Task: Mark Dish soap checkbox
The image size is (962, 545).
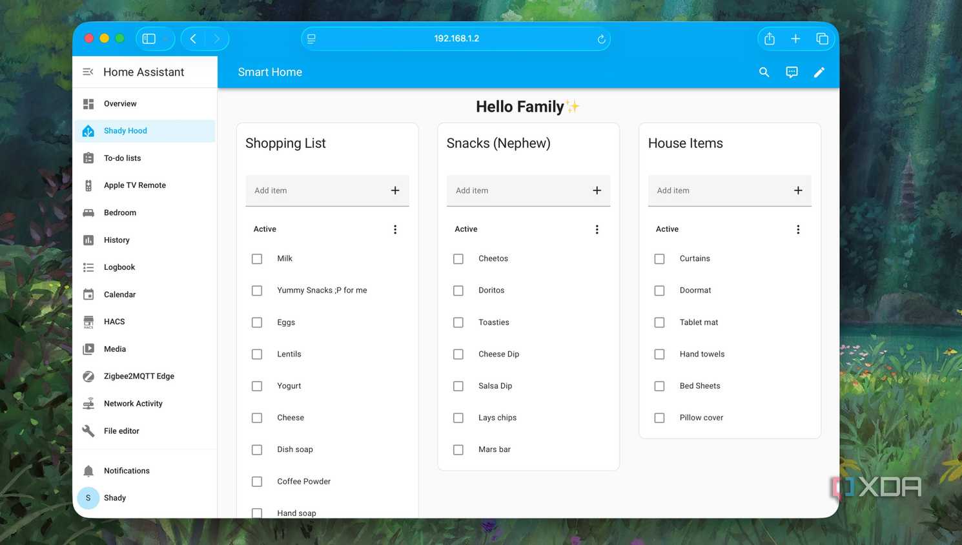Action: [257, 449]
